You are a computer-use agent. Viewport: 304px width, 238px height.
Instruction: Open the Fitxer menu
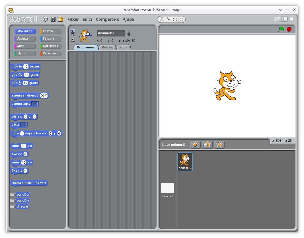click(x=73, y=19)
